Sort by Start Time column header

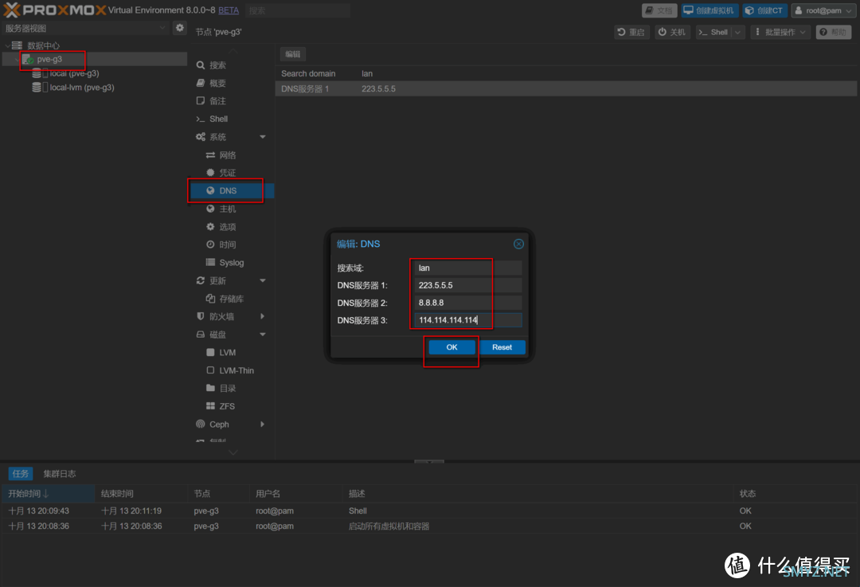click(49, 494)
